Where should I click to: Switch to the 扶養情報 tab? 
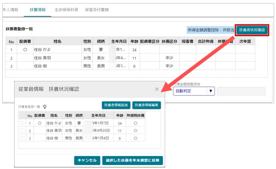[37, 10]
